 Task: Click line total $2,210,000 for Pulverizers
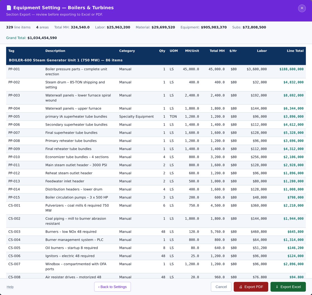coord(294,205)
